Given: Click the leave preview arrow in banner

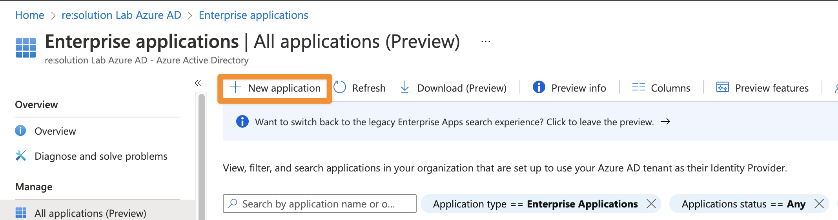Looking at the screenshot, I should click(665, 122).
